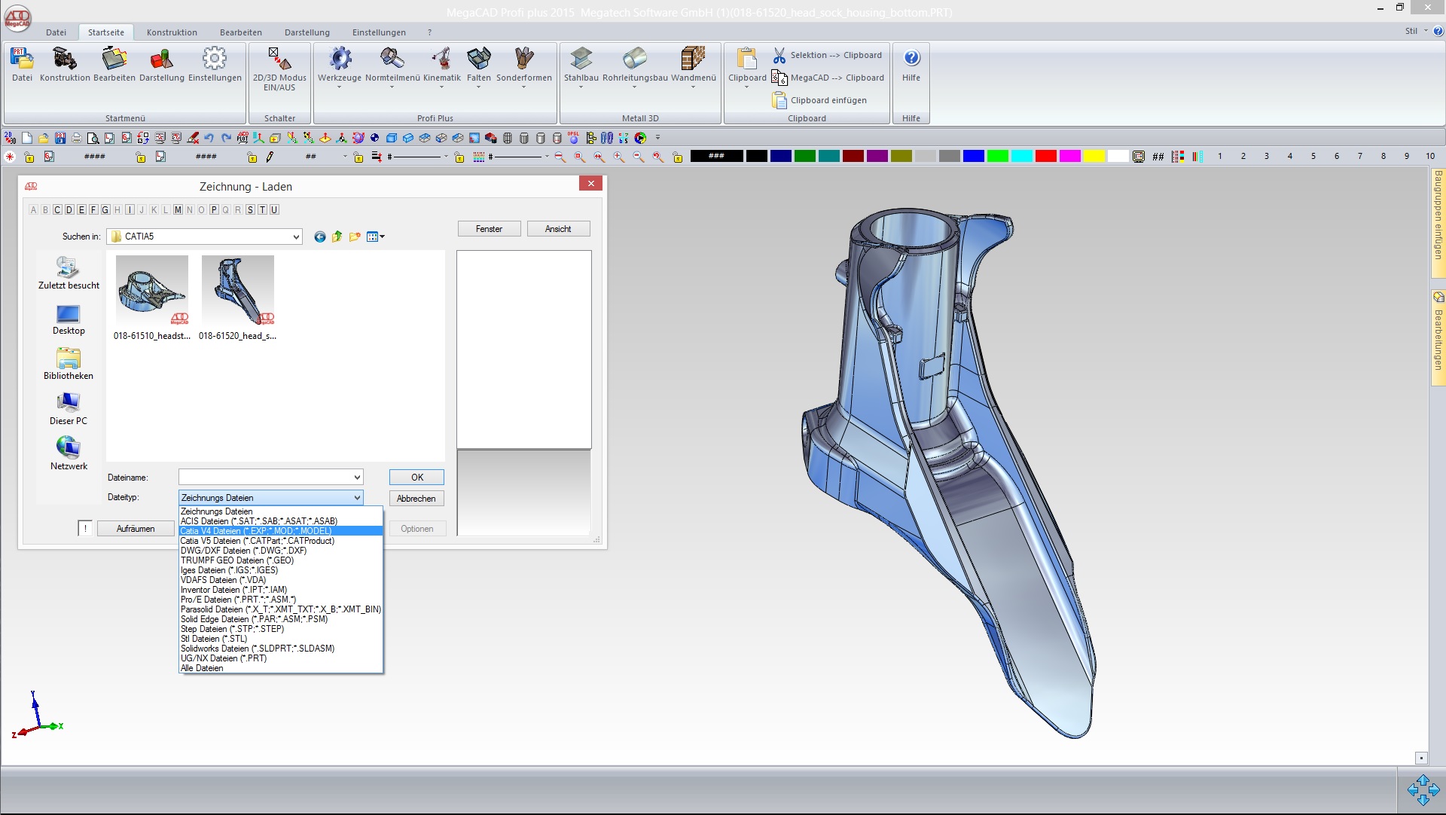Click Clipboard einfügen paste icon
This screenshot has width=1446, height=815.
click(x=779, y=100)
